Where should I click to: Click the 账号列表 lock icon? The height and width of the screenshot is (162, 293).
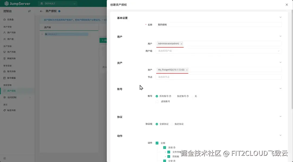click(5, 71)
